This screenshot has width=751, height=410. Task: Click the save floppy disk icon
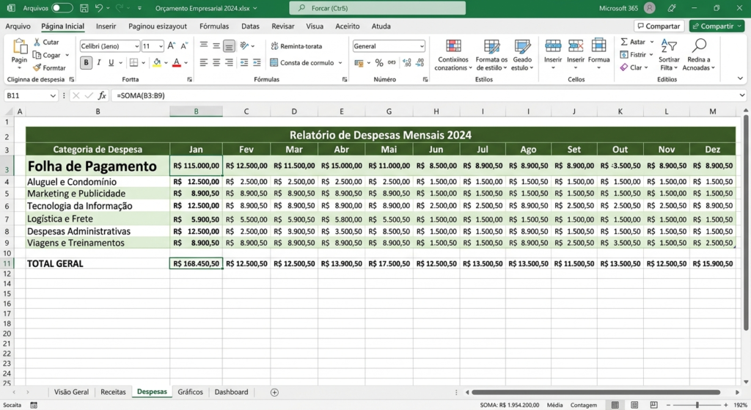click(x=84, y=8)
